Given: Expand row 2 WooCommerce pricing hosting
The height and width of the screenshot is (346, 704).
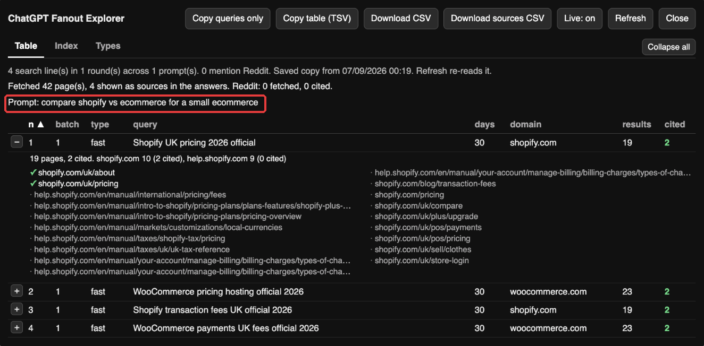Looking at the screenshot, I should coord(17,291).
